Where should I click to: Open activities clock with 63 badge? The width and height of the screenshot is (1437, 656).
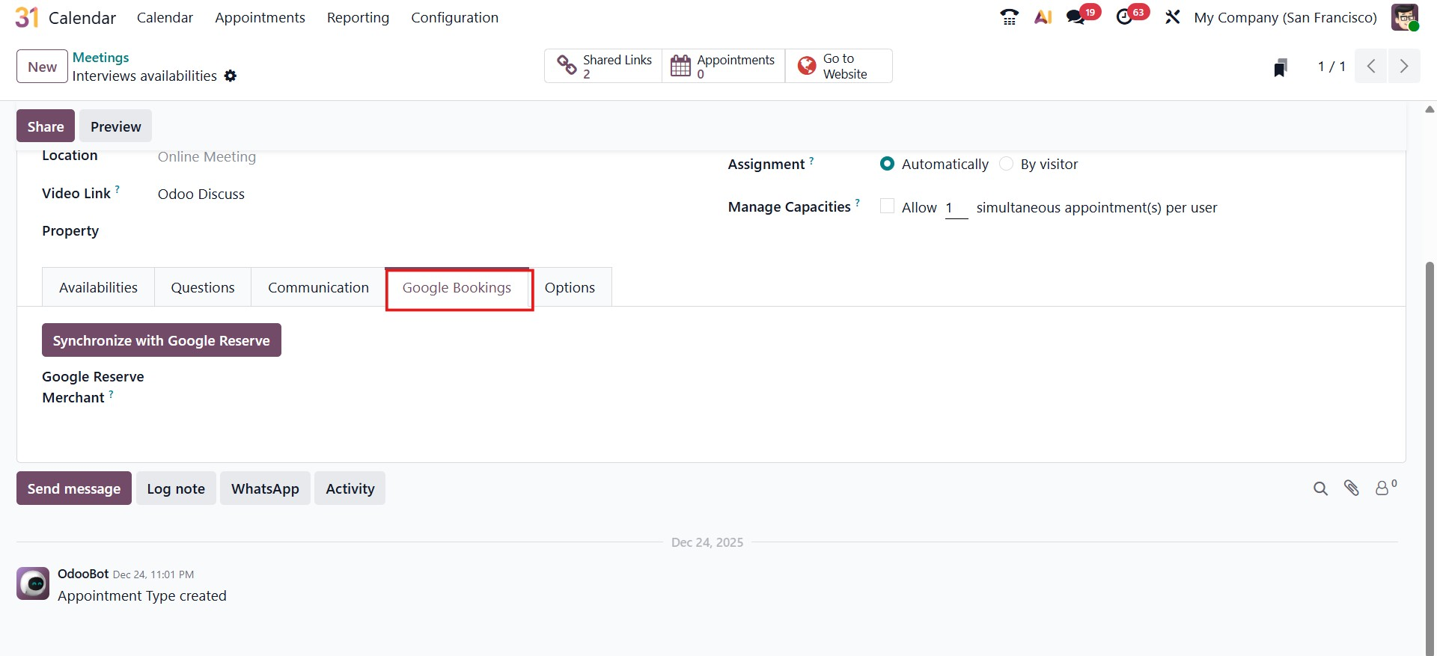tap(1132, 16)
